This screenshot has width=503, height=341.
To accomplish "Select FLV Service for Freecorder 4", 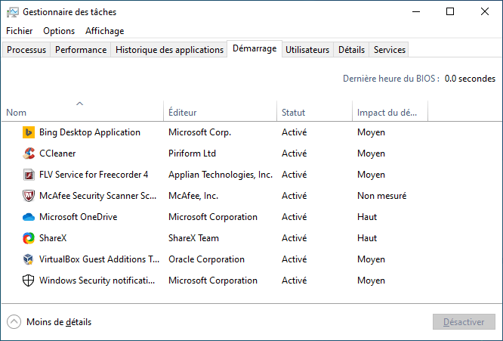I will [94, 175].
